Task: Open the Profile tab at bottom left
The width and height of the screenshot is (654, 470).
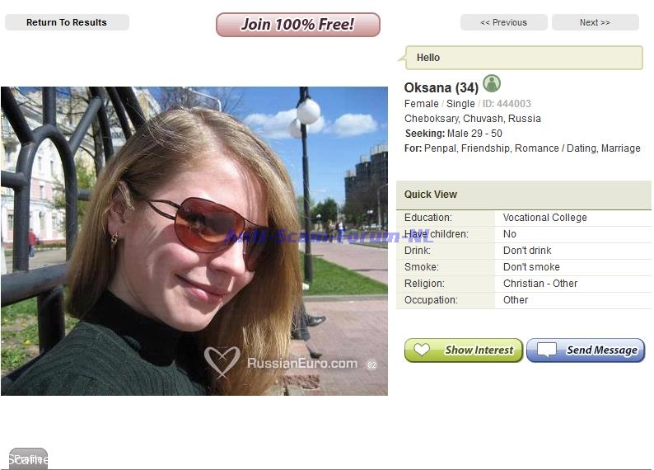Action: tap(28, 458)
